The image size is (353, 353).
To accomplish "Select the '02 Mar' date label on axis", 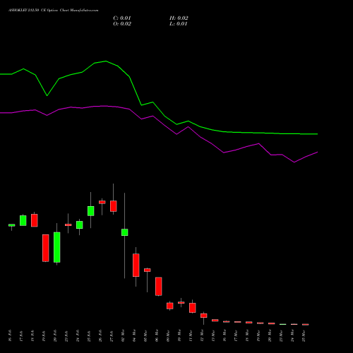I will pyautogui.click(x=123, y=335).
